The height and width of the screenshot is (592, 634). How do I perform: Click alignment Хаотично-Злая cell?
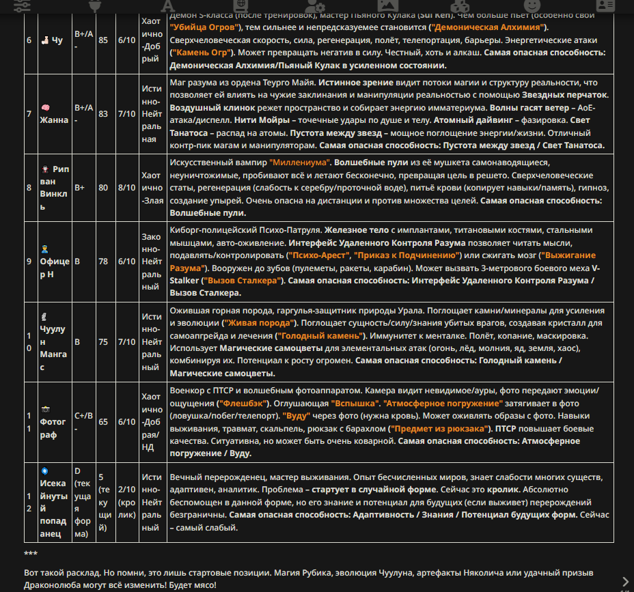[x=152, y=188]
